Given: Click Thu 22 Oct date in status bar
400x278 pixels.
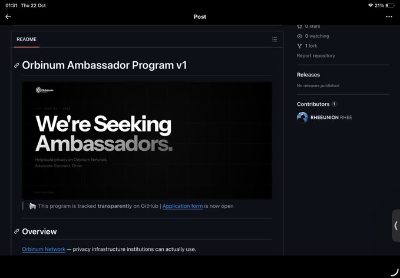Looking at the screenshot, I should [x=34, y=5].
